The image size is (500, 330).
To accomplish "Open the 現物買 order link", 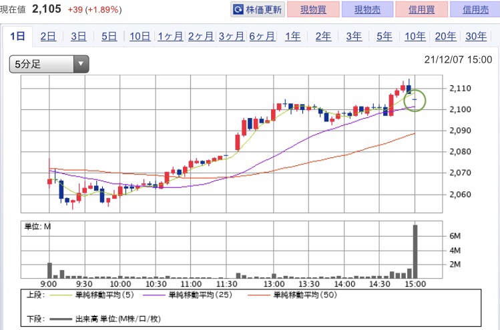I will tap(313, 9).
